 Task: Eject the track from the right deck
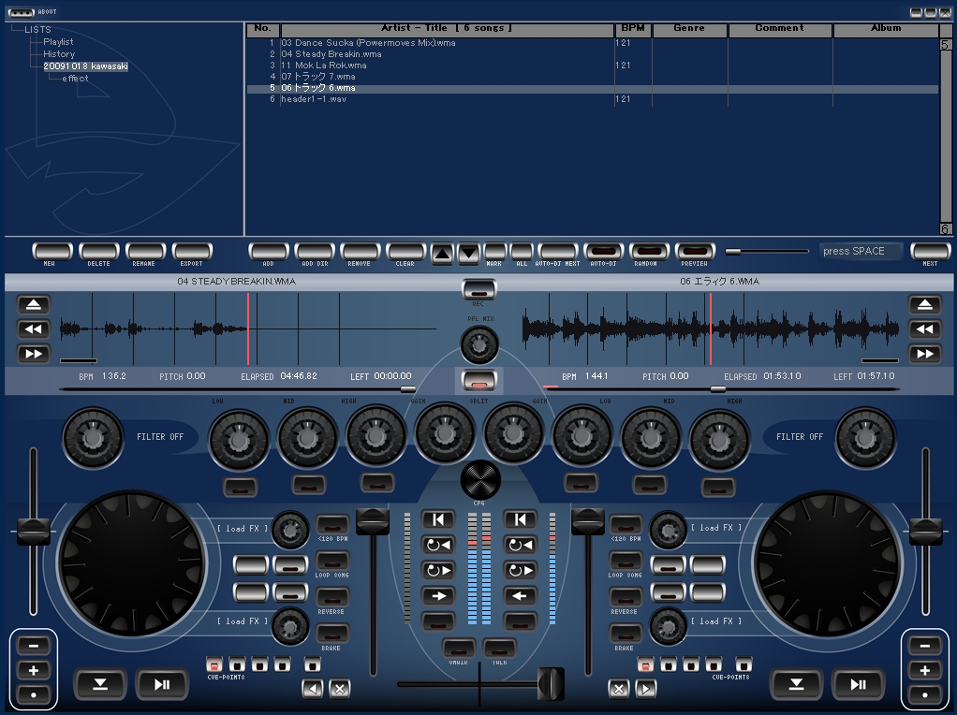click(924, 304)
